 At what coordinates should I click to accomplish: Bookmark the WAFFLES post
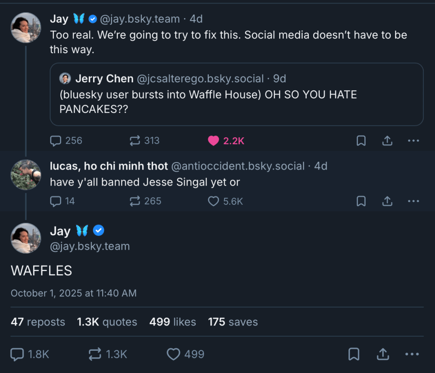pos(353,354)
